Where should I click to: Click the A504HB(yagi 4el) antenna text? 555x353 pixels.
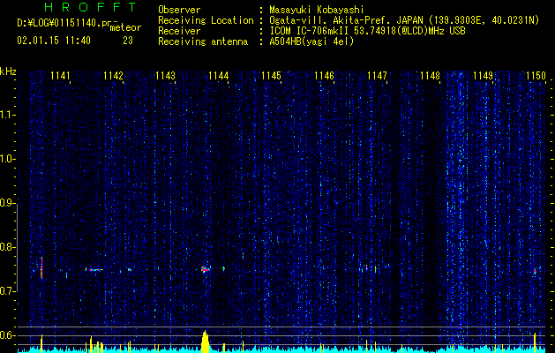point(311,41)
